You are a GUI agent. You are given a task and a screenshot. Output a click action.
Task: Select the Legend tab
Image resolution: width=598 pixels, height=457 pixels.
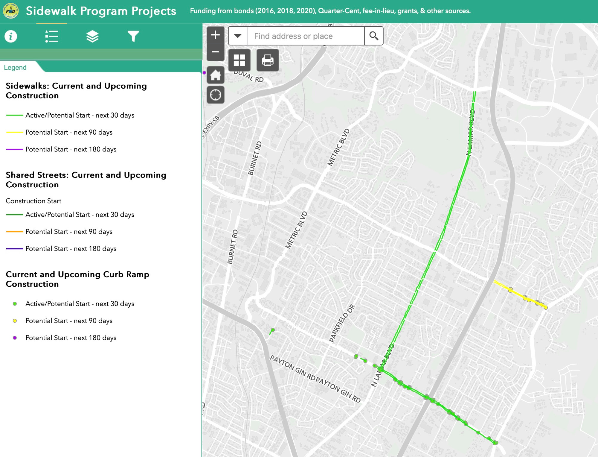15,68
